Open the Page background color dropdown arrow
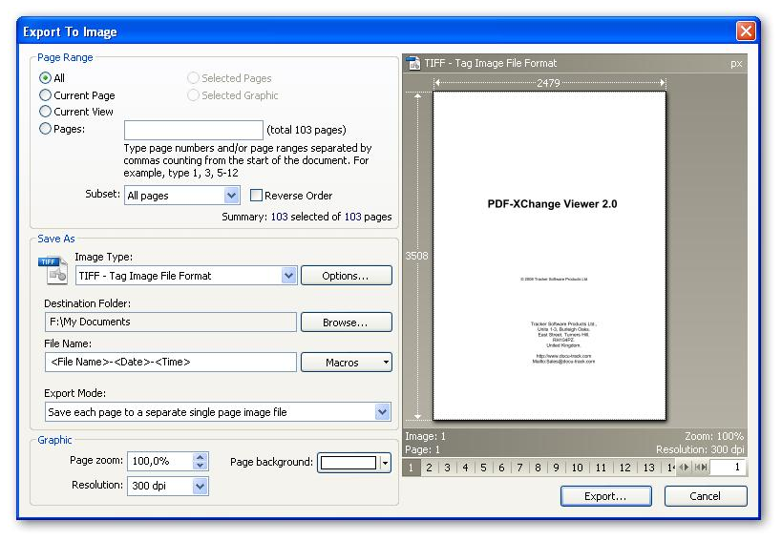Image resolution: width=782 pixels, height=541 pixels. click(x=385, y=463)
